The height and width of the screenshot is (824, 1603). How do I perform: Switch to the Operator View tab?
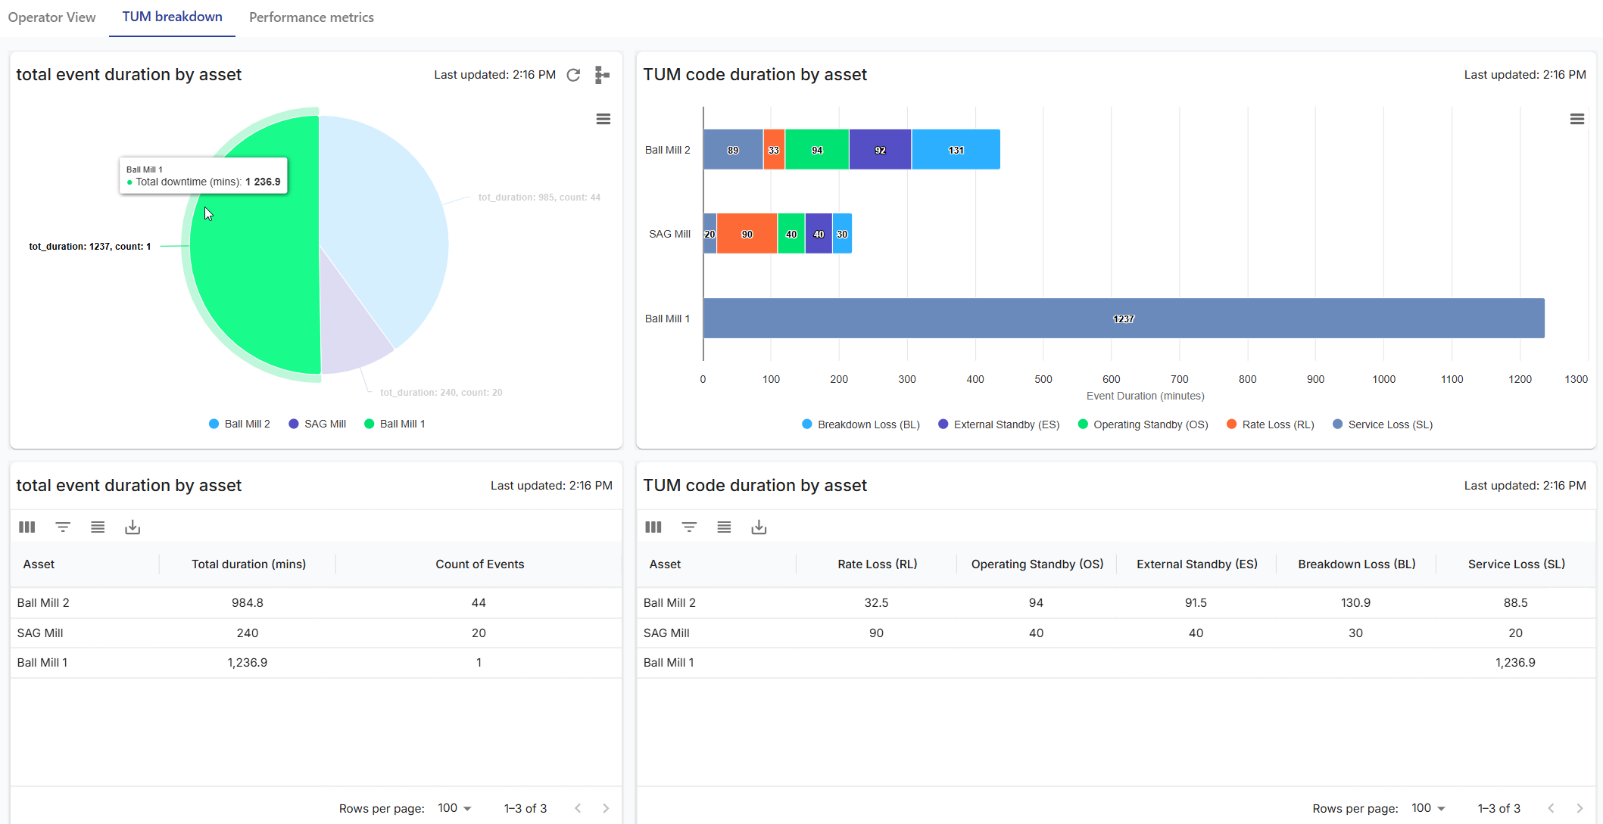(51, 17)
